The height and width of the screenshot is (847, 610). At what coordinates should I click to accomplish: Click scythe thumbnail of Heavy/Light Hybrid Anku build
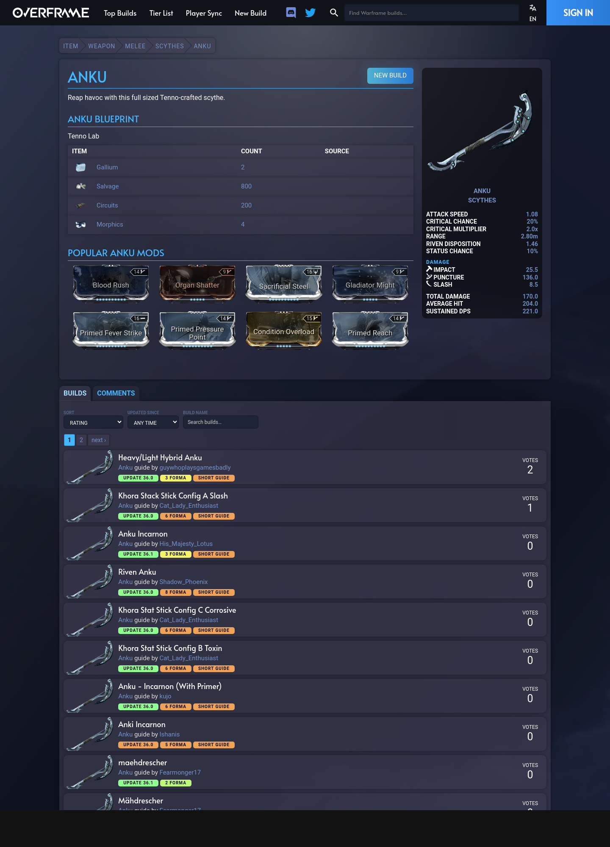click(90, 467)
